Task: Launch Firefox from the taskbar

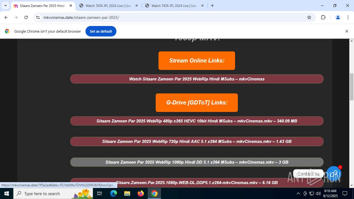Action: tap(141, 193)
